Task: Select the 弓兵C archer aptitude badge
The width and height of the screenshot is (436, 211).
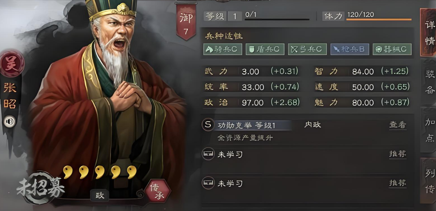Action: 307,49
